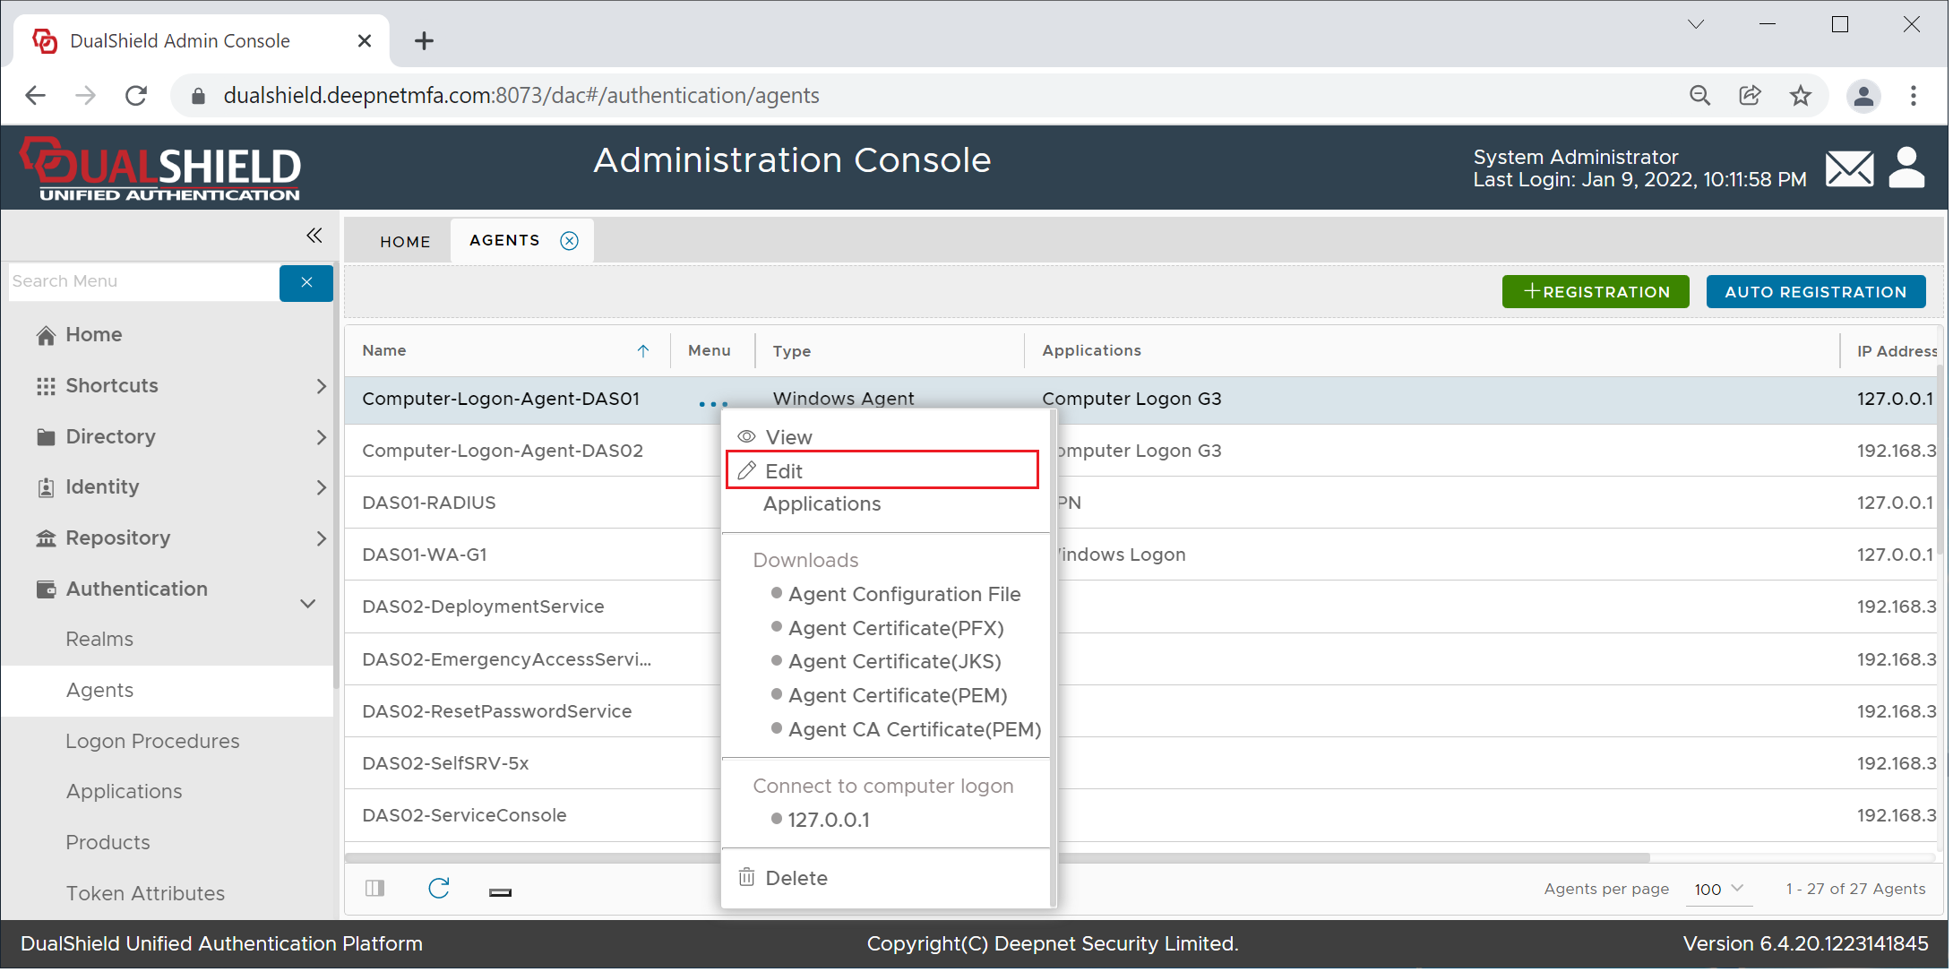Close the AGENTS tab with X icon

pos(570,241)
